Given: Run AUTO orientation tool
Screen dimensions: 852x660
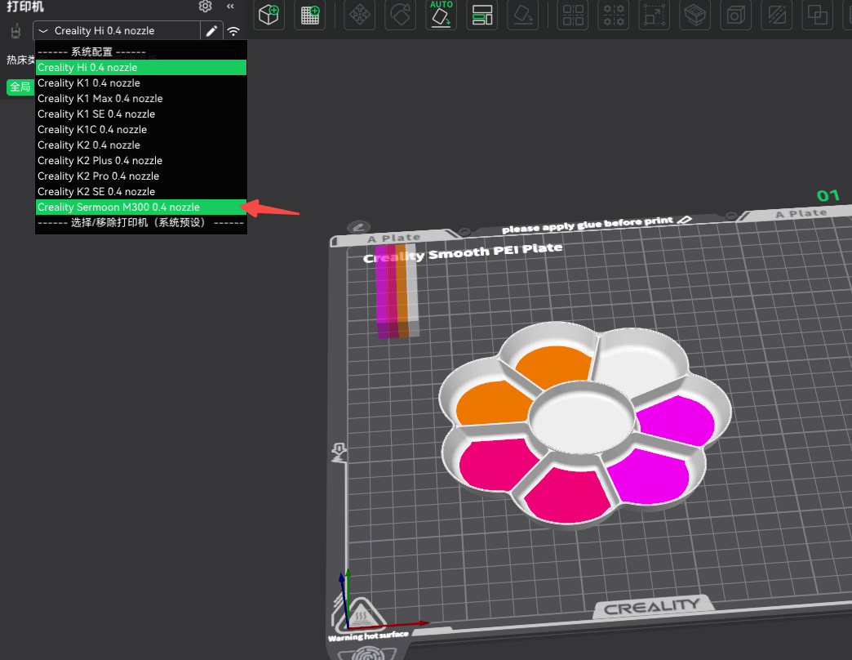Looking at the screenshot, I should coord(442,15).
